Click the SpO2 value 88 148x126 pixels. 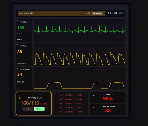[x=20, y=52]
